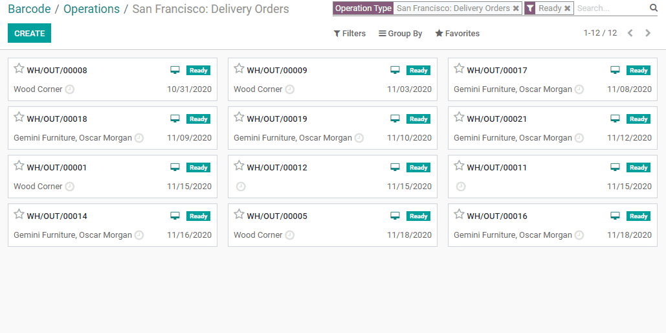Screen dimensions: 666x333
Task: Go to the Operations breadcrumb
Action: 92,9
